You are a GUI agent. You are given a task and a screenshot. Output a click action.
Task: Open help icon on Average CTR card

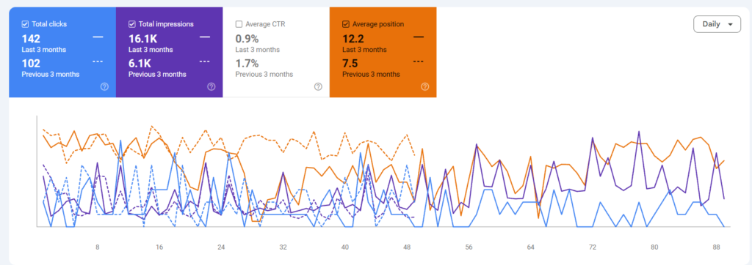tap(318, 86)
